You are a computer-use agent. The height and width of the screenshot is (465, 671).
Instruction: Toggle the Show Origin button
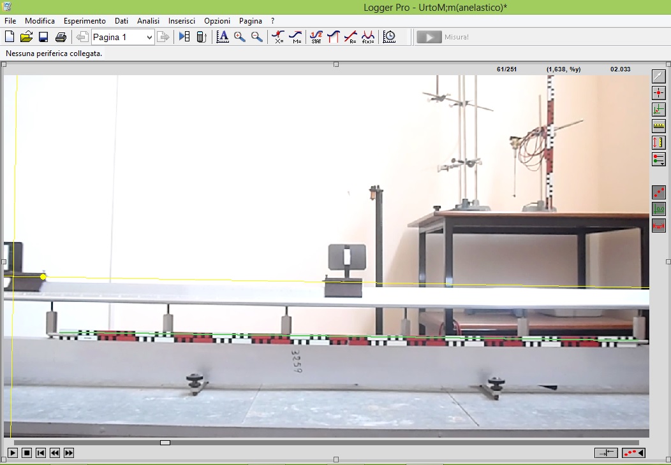[658, 208]
